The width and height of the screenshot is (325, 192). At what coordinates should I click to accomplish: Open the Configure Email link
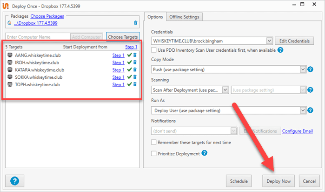[298, 131]
